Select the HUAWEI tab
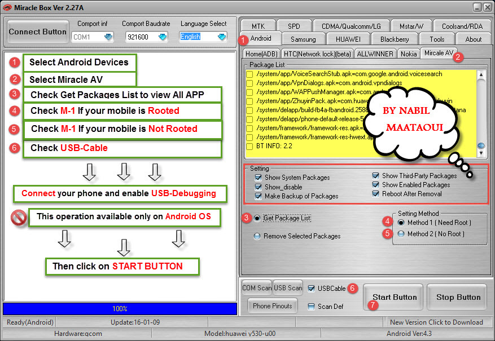The width and height of the screenshot is (495, 341). [348, 39]
